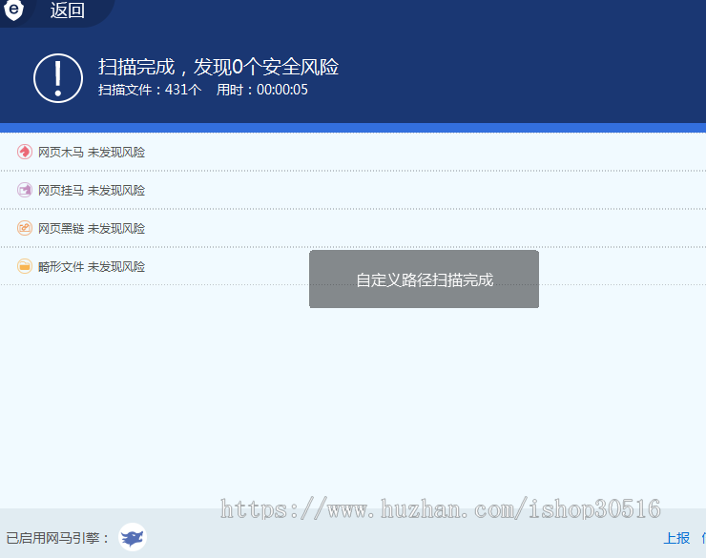Click the headline 扫描完成，发现0个安全风险
The image size is (706, 558).
coord(218,67)
